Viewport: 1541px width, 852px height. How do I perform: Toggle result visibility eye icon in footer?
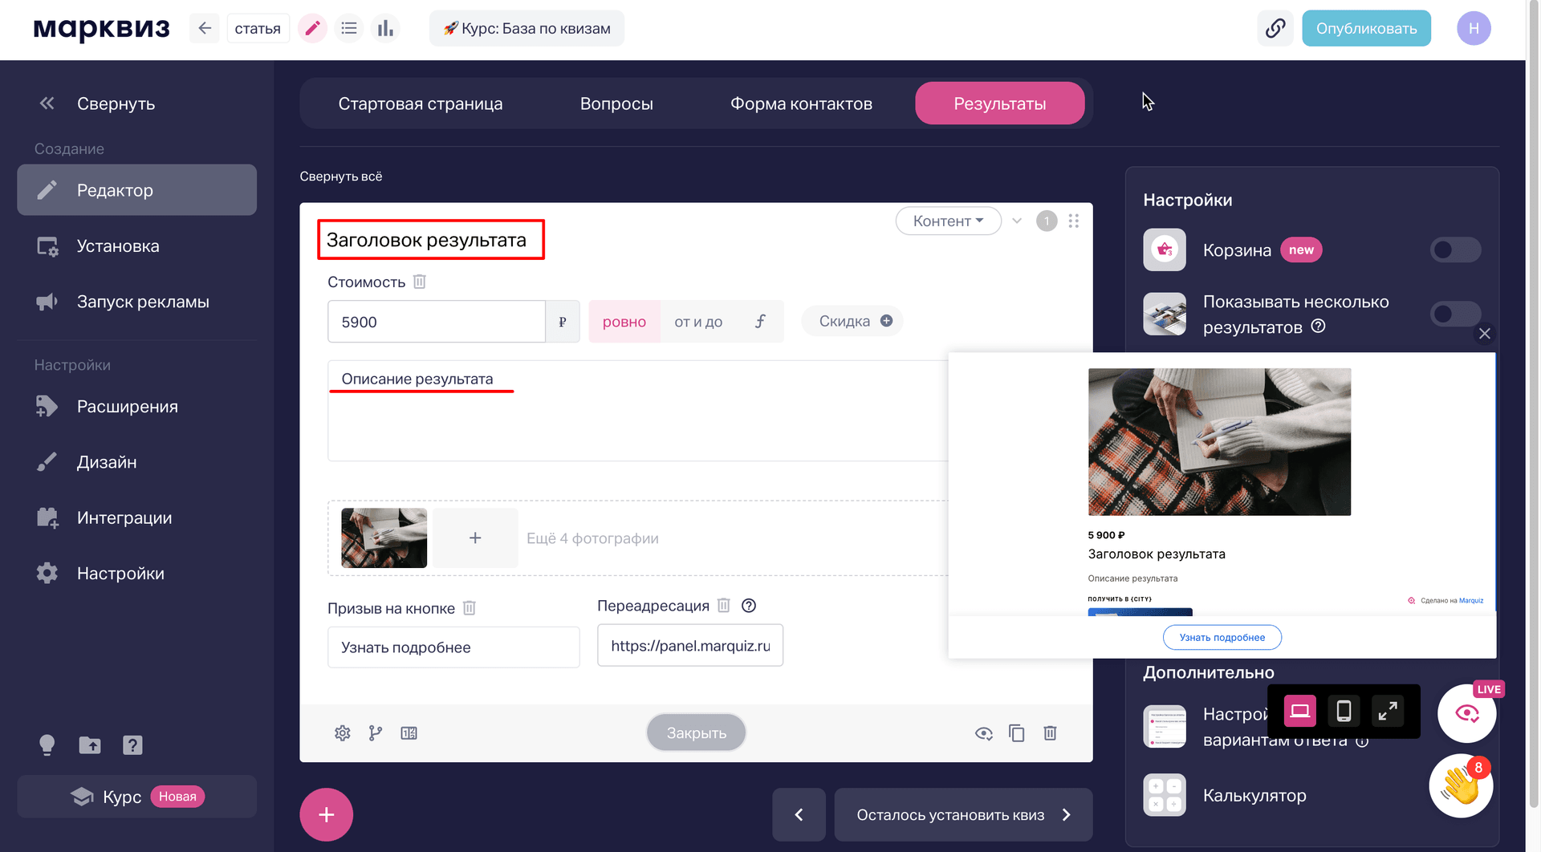click(984, 733)
